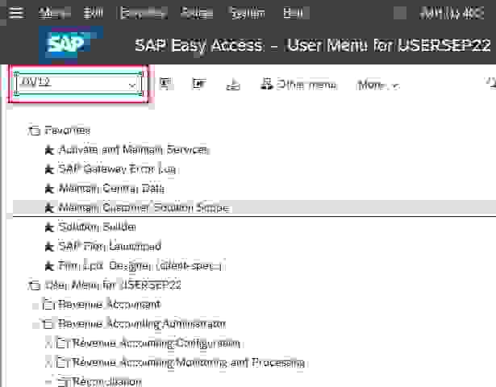Open the System menu
This screenshot has height=387, width=496.
246,13
